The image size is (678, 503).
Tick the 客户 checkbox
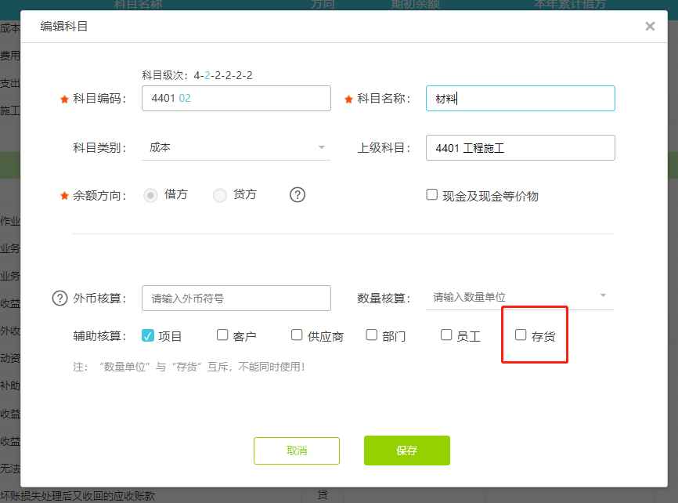(x=222, y=335)
